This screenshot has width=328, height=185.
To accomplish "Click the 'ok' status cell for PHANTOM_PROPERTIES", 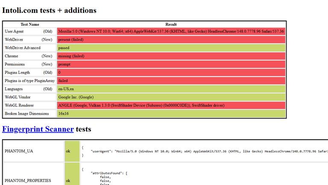I will (72, 174).
